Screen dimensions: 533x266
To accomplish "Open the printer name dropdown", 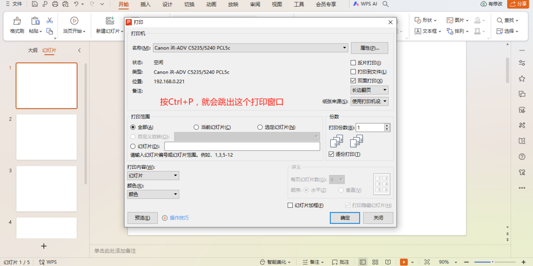I will [x=344, y=48].
